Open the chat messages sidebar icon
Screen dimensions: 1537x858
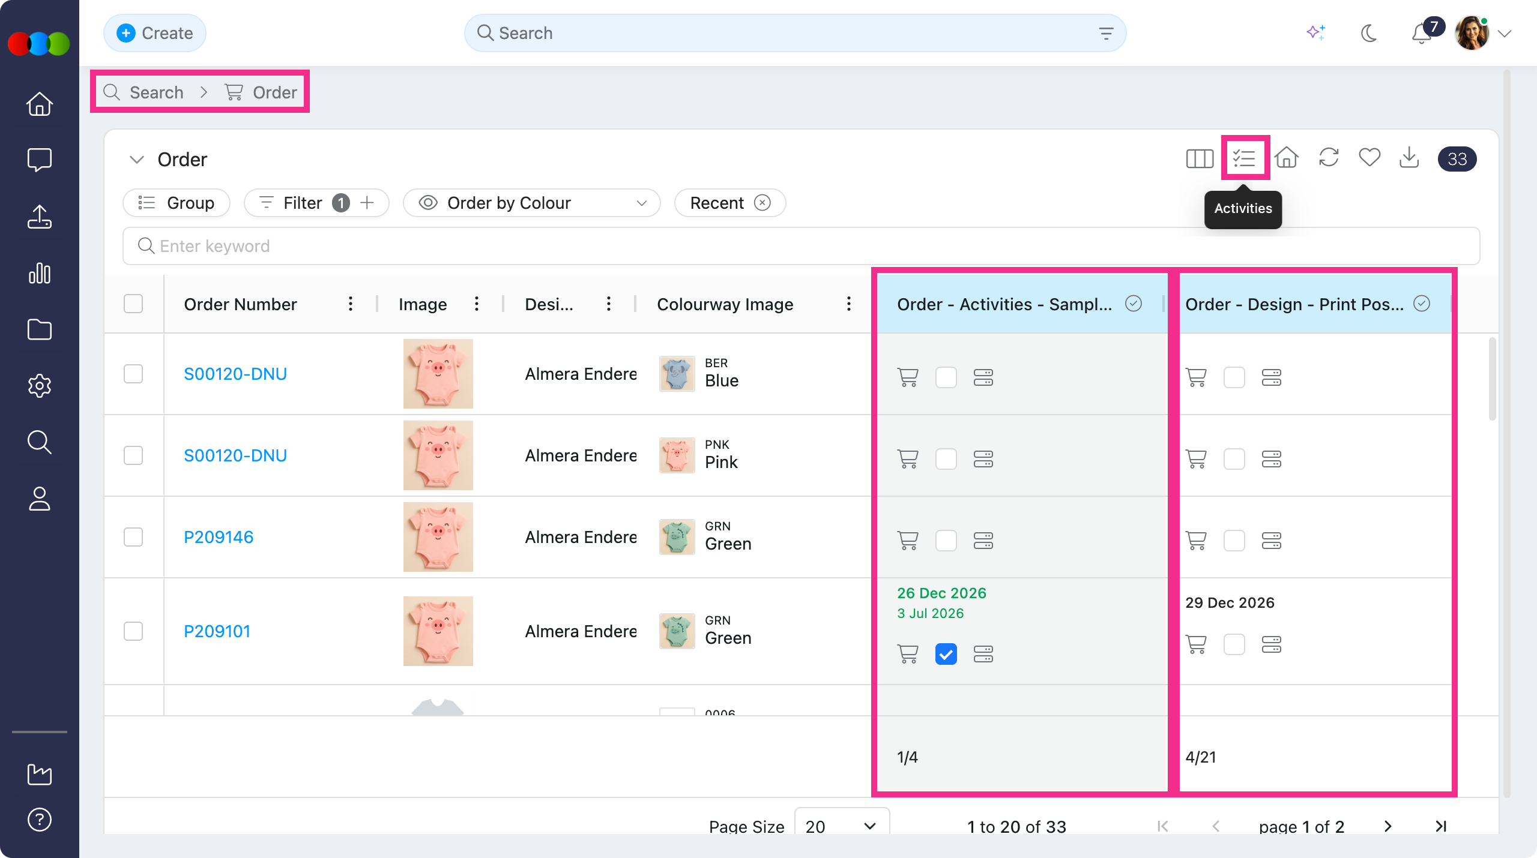pos(40,160)
